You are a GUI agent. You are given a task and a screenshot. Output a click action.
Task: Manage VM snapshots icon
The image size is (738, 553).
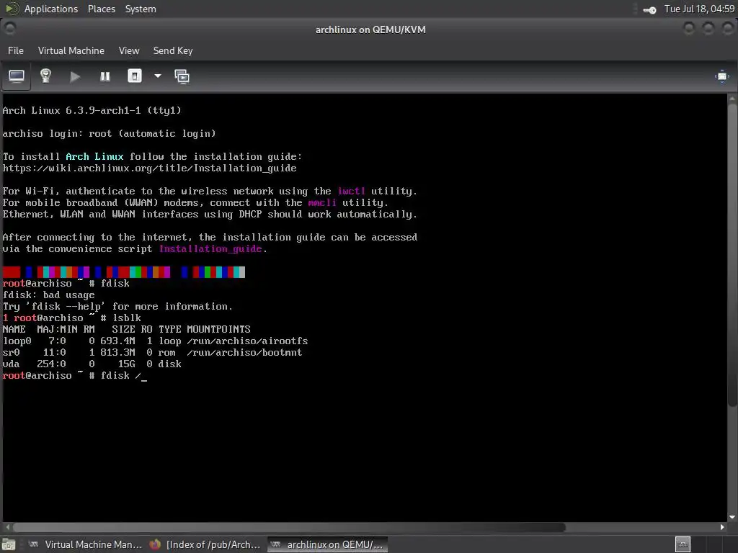point(182,76)
